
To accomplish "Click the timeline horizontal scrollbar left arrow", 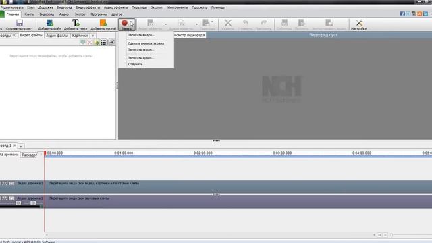I will point(47,235).
